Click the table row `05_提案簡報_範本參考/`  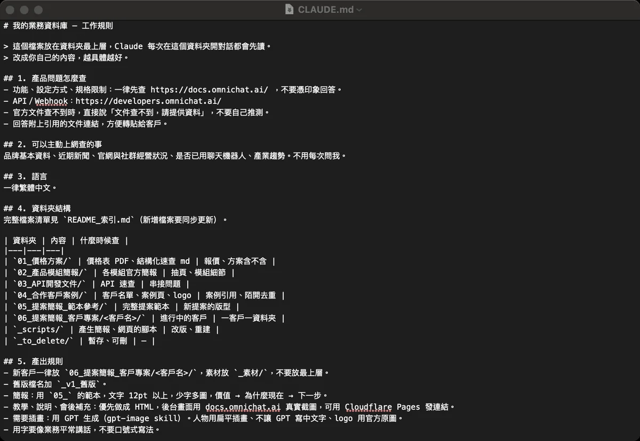tap(121, 307)
